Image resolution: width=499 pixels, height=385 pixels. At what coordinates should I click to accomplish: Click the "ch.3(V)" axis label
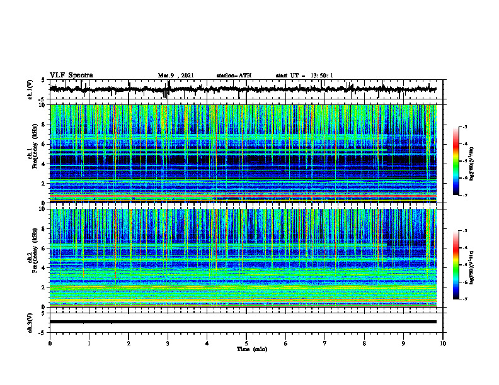tap(30, 323)
